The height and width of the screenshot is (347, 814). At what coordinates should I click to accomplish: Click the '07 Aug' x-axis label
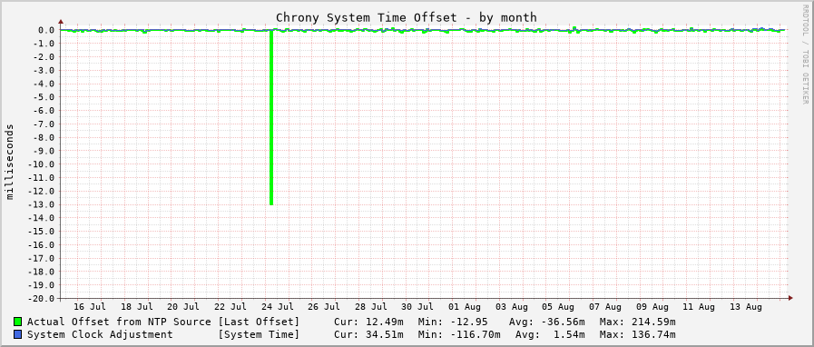[x=605, y=307]
